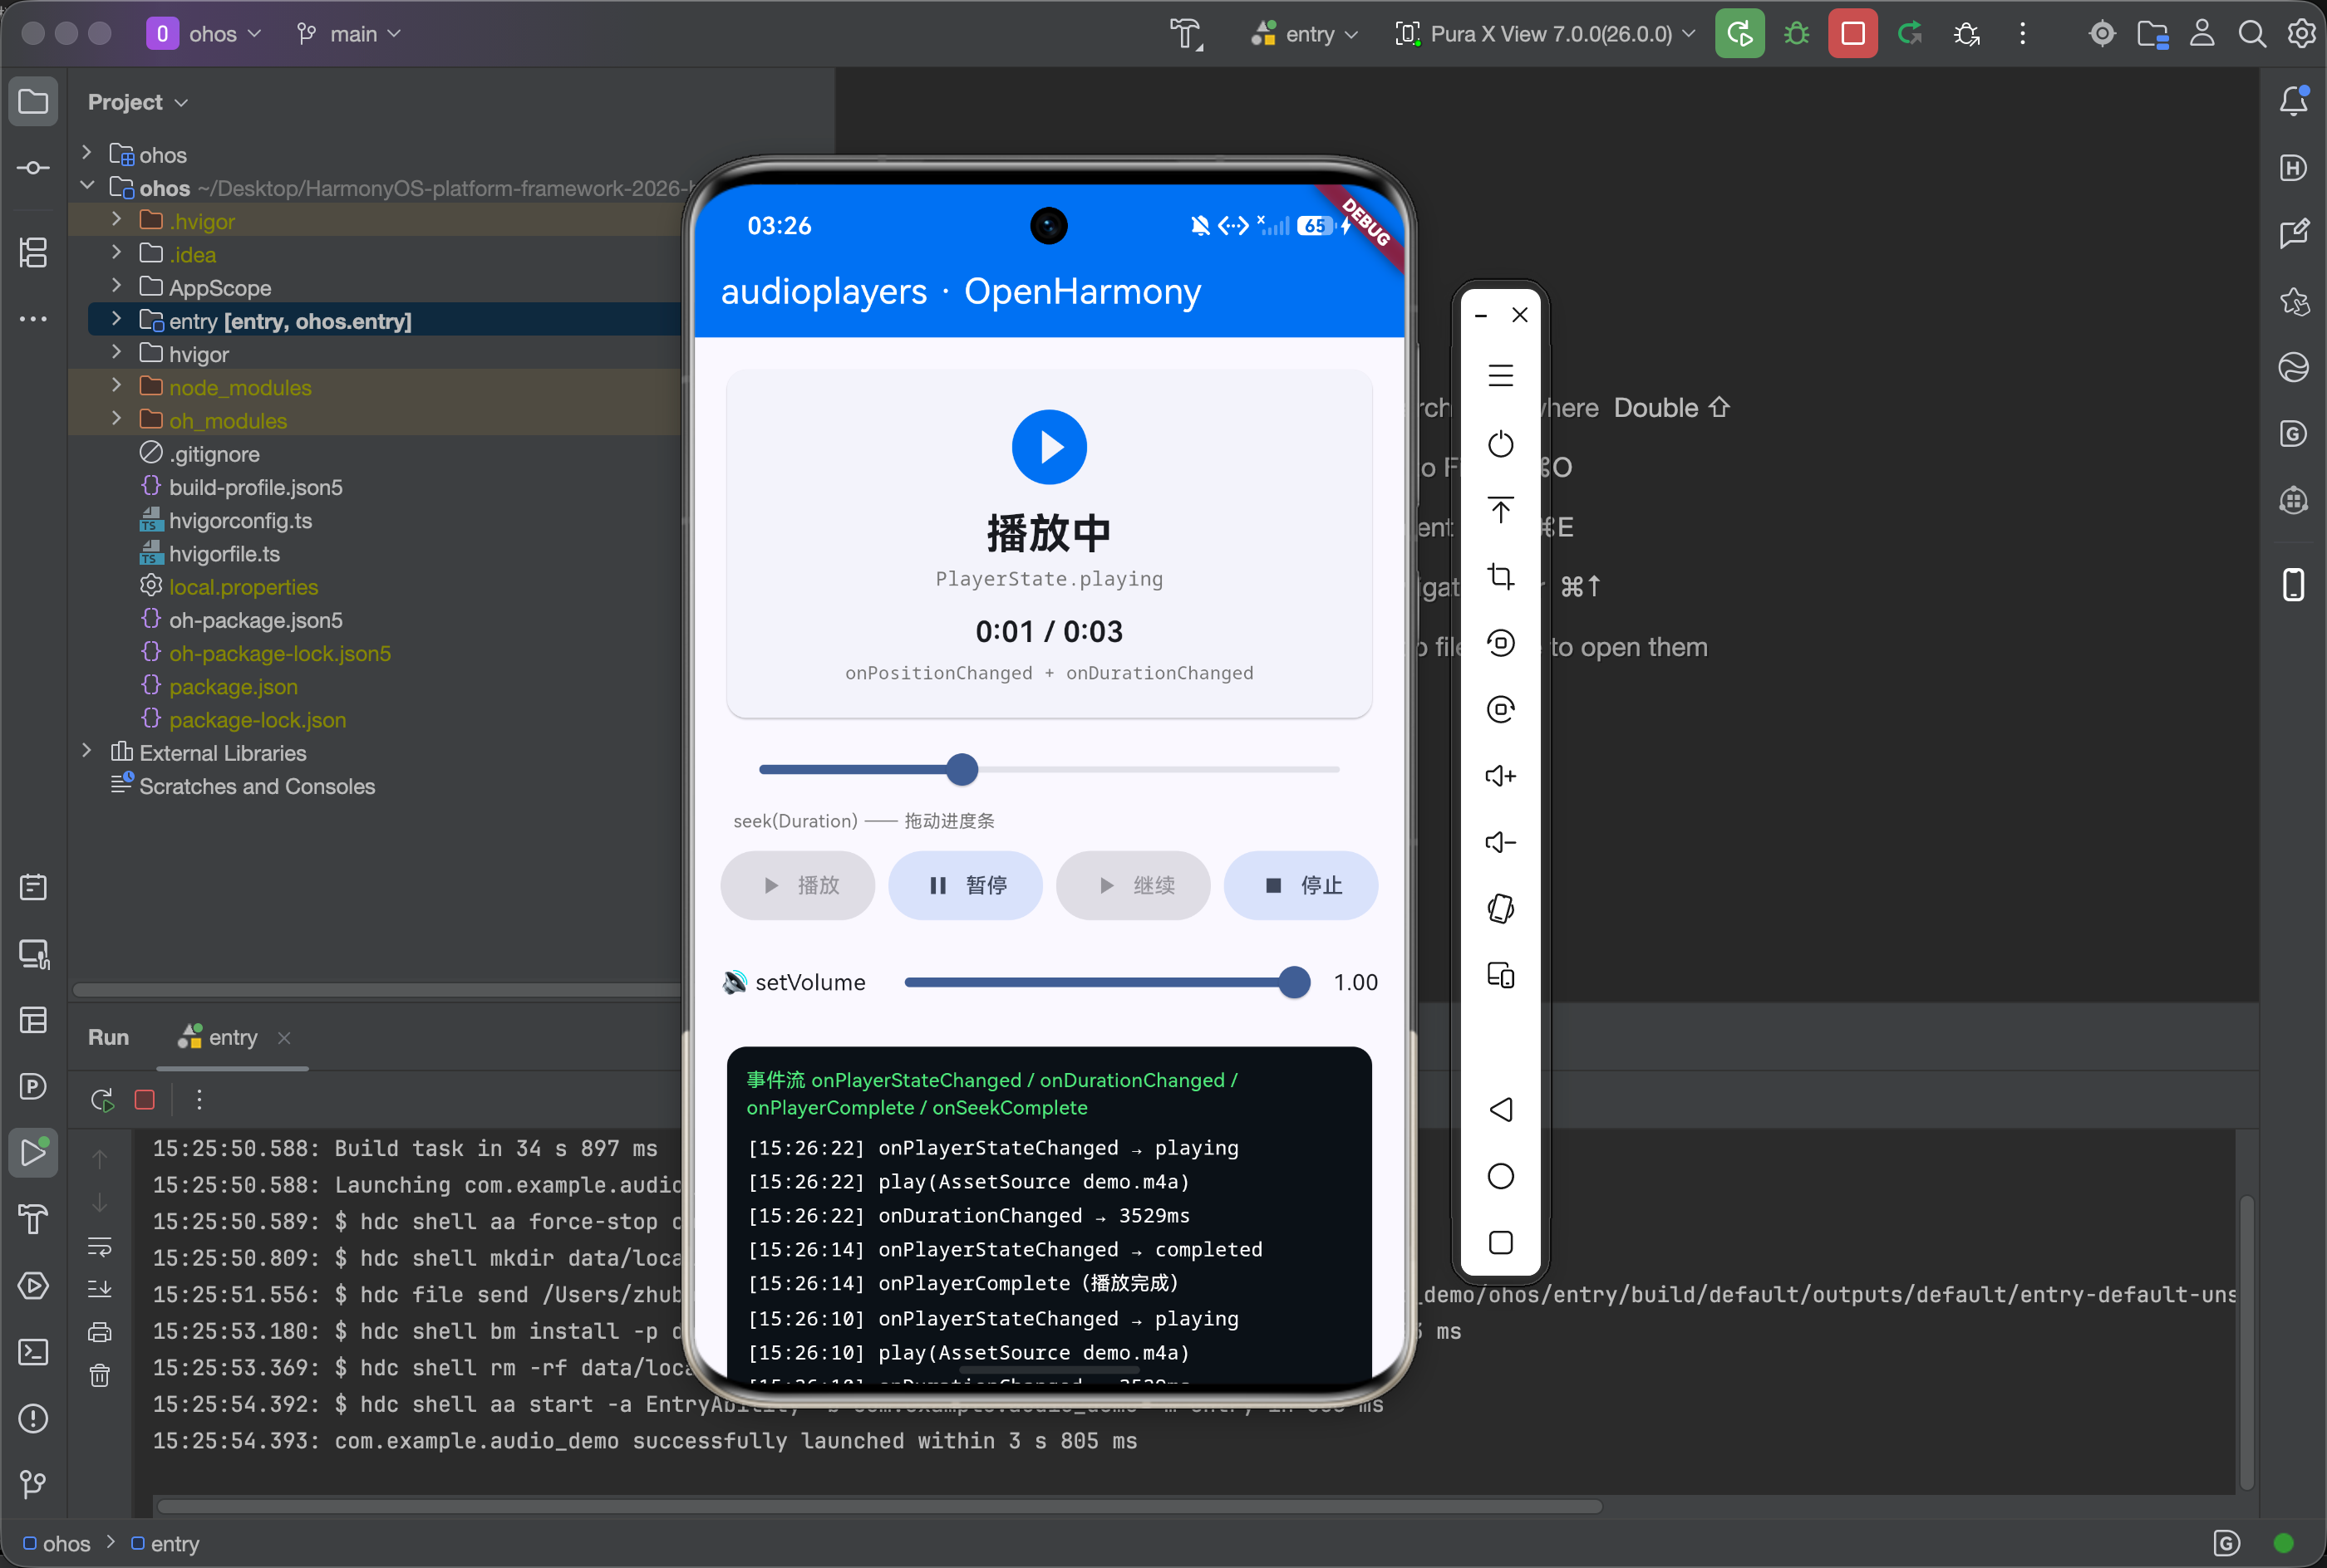Viewport: 2327px width, 1568px height.
Task: Select hvigorfile.ts in project tree
Action: pos(224,553)
